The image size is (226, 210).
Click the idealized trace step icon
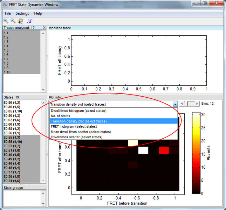[x=29, y=21]
